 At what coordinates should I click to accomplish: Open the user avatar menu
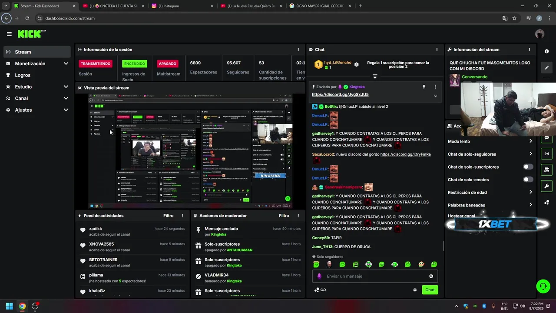coord(539,34)
